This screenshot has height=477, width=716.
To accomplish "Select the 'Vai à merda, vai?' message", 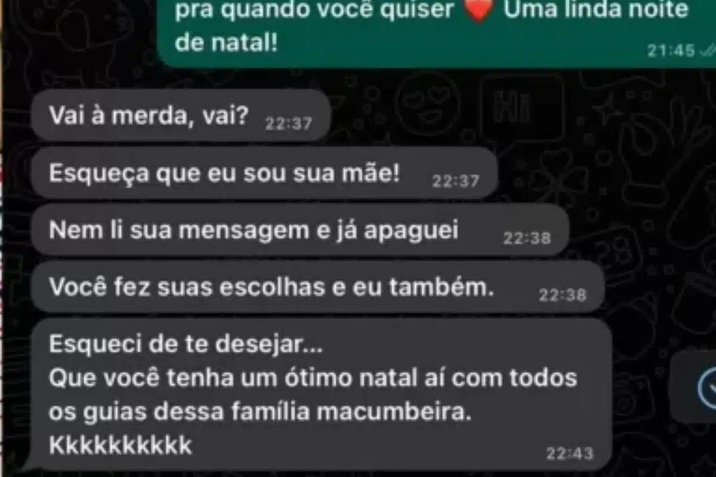I will point(180,116).
